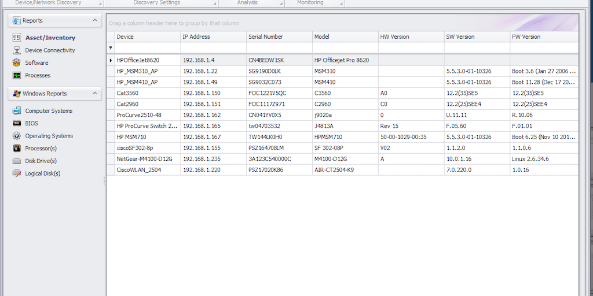Click the Serial Number filter field
This screenshot has height=296, width=593.
(280, 48)
